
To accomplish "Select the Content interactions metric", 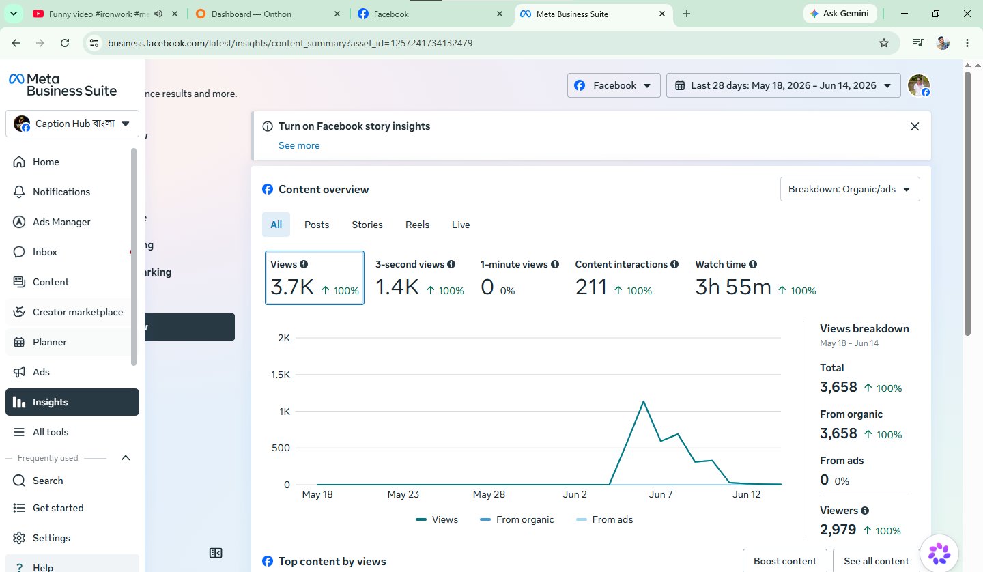I will [627, 278].
